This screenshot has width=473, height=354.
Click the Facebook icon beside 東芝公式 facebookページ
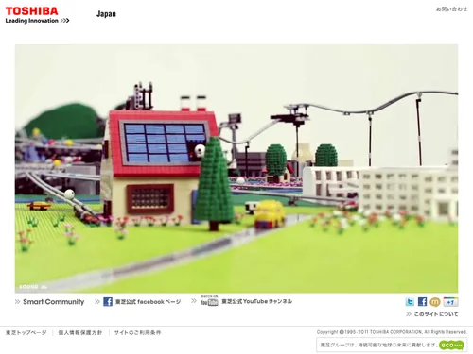click(x=108, y=302)
